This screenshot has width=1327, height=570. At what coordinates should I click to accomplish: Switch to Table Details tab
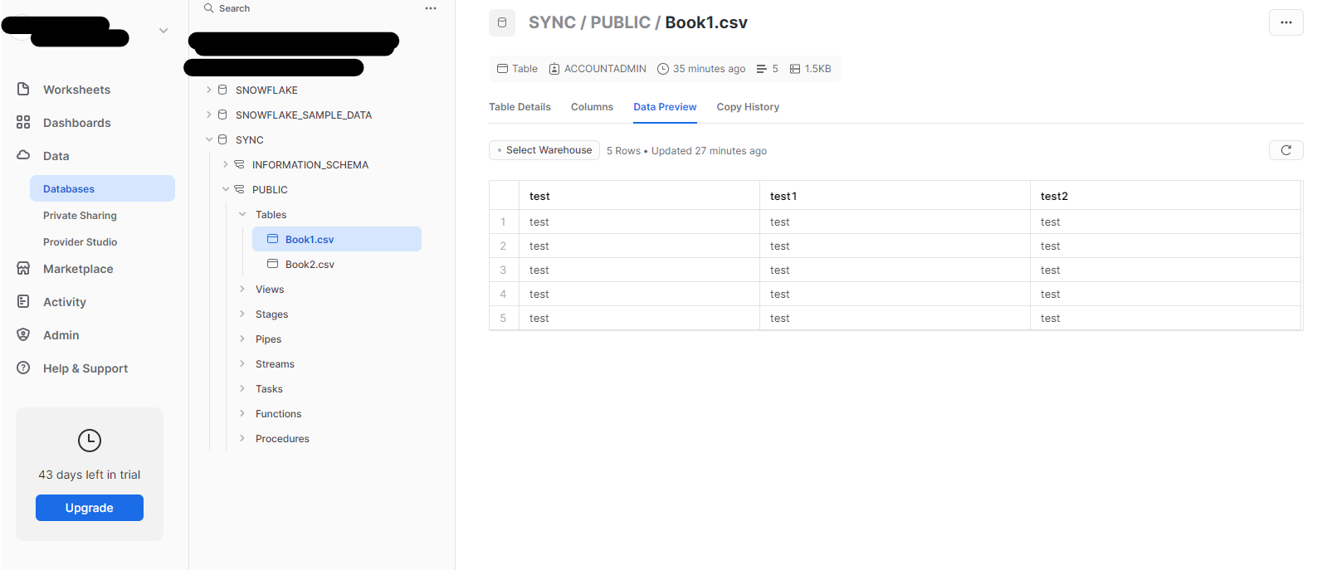(520, 107)
